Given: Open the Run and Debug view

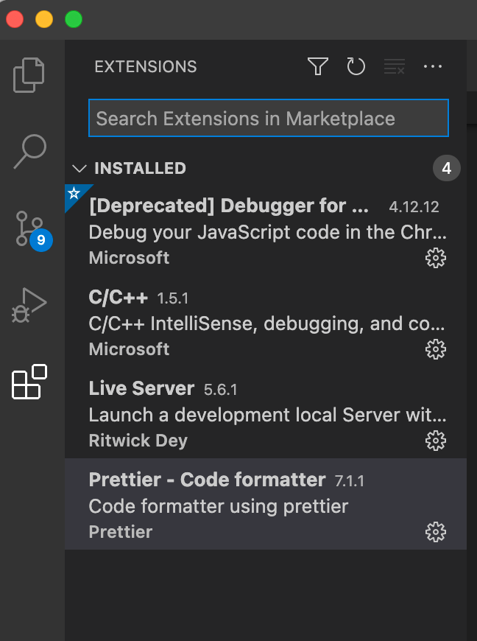Looking at the screenshot, I should [29, 305].
